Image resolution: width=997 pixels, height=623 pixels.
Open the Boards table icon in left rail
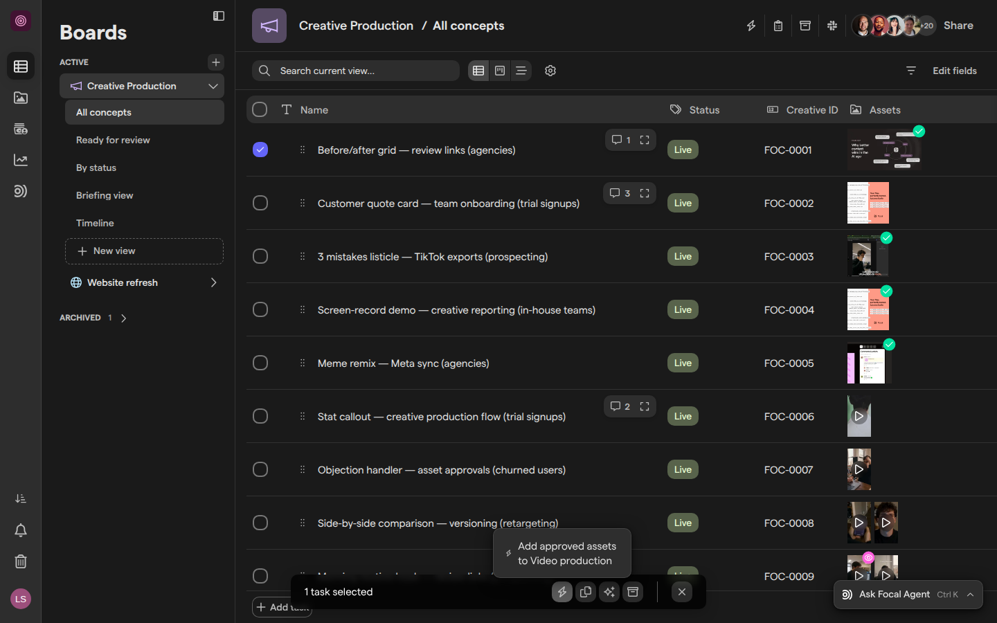pyautogui.click(x=21, y=66)
